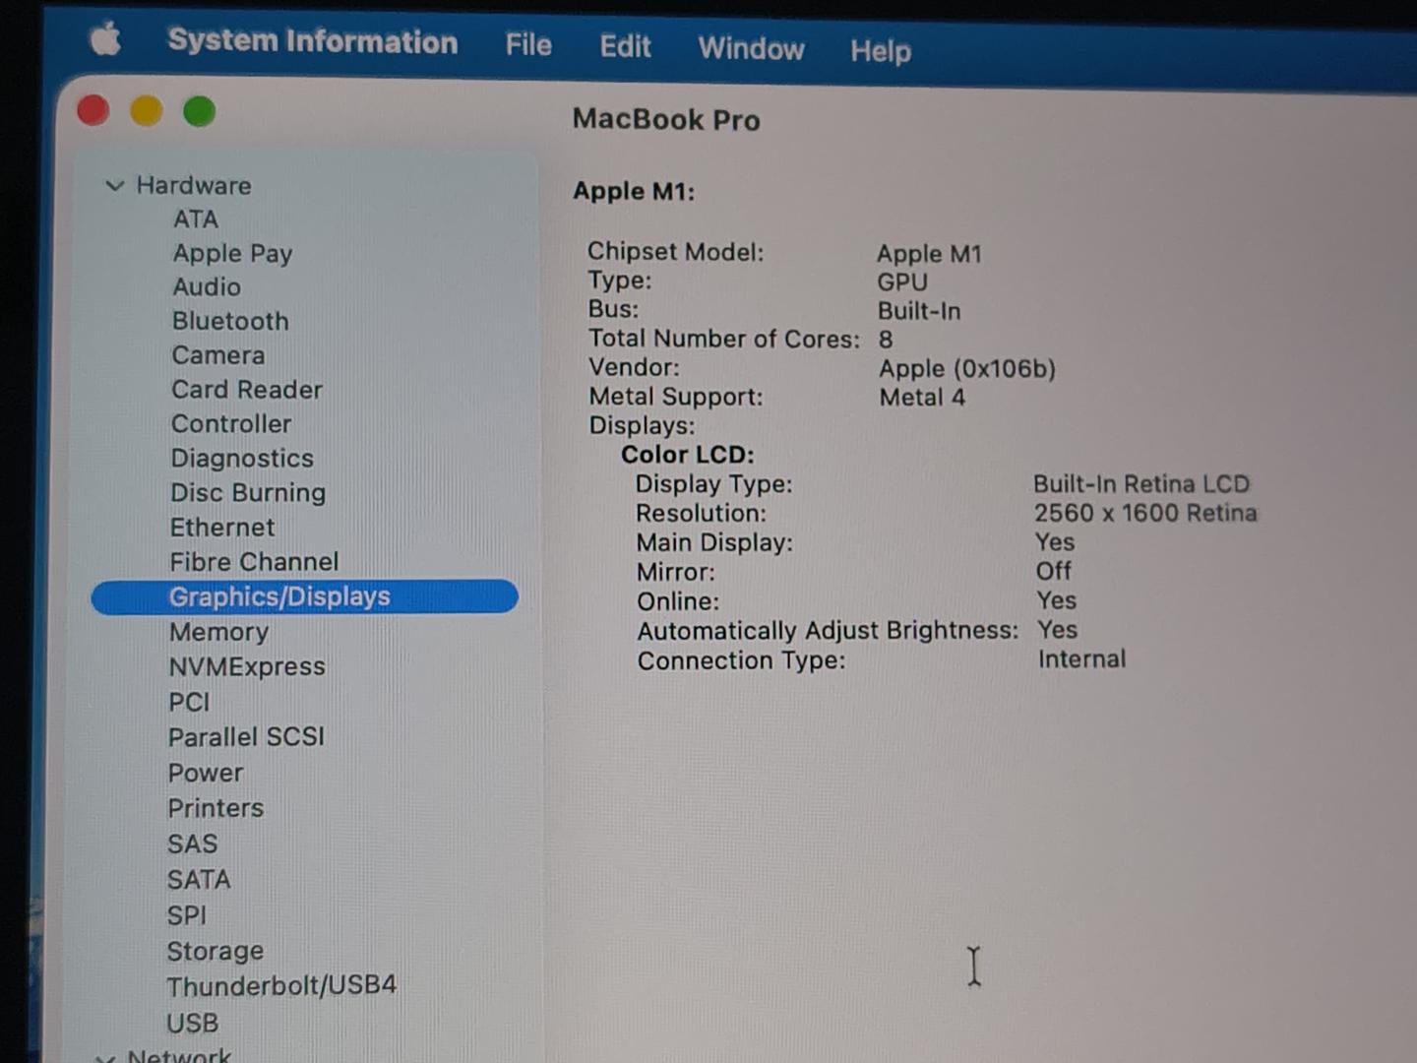1417x1063 pixels.
Task: Select Power in the sidebar
Action: pos(206,773)
